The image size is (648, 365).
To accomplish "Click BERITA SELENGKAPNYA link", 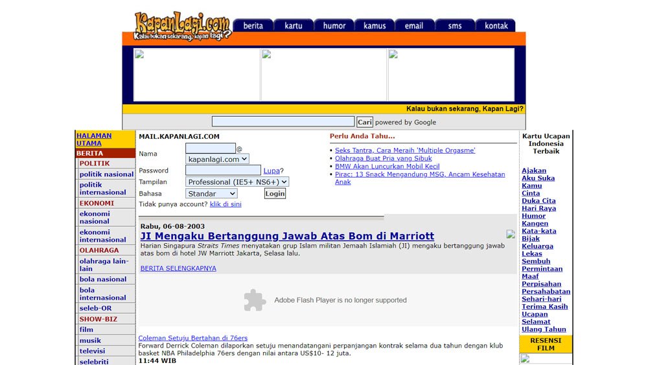I will tap(178, 268).
